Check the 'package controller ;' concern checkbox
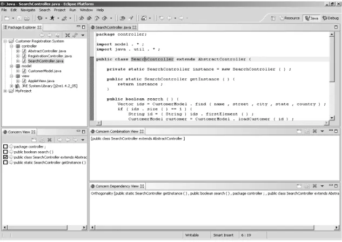 pos(5,146)
